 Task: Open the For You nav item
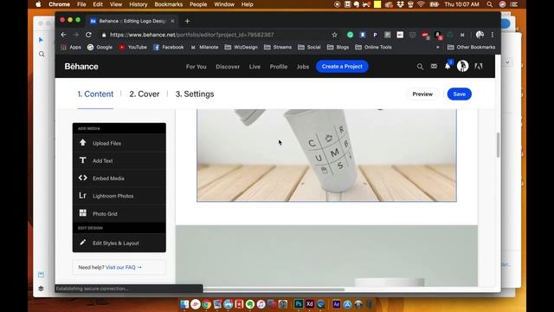click(196, 67)
